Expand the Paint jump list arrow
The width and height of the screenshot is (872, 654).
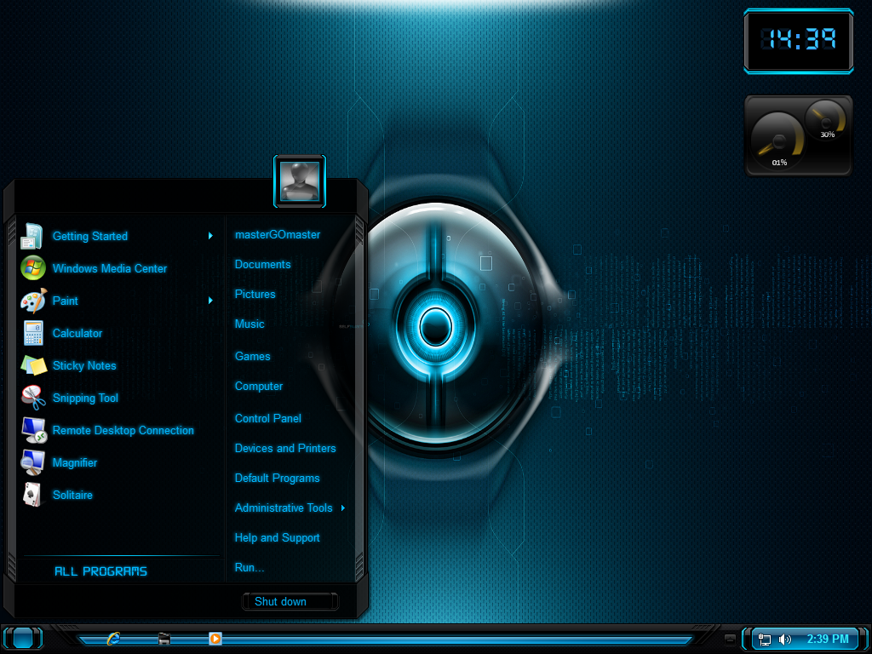211,301
